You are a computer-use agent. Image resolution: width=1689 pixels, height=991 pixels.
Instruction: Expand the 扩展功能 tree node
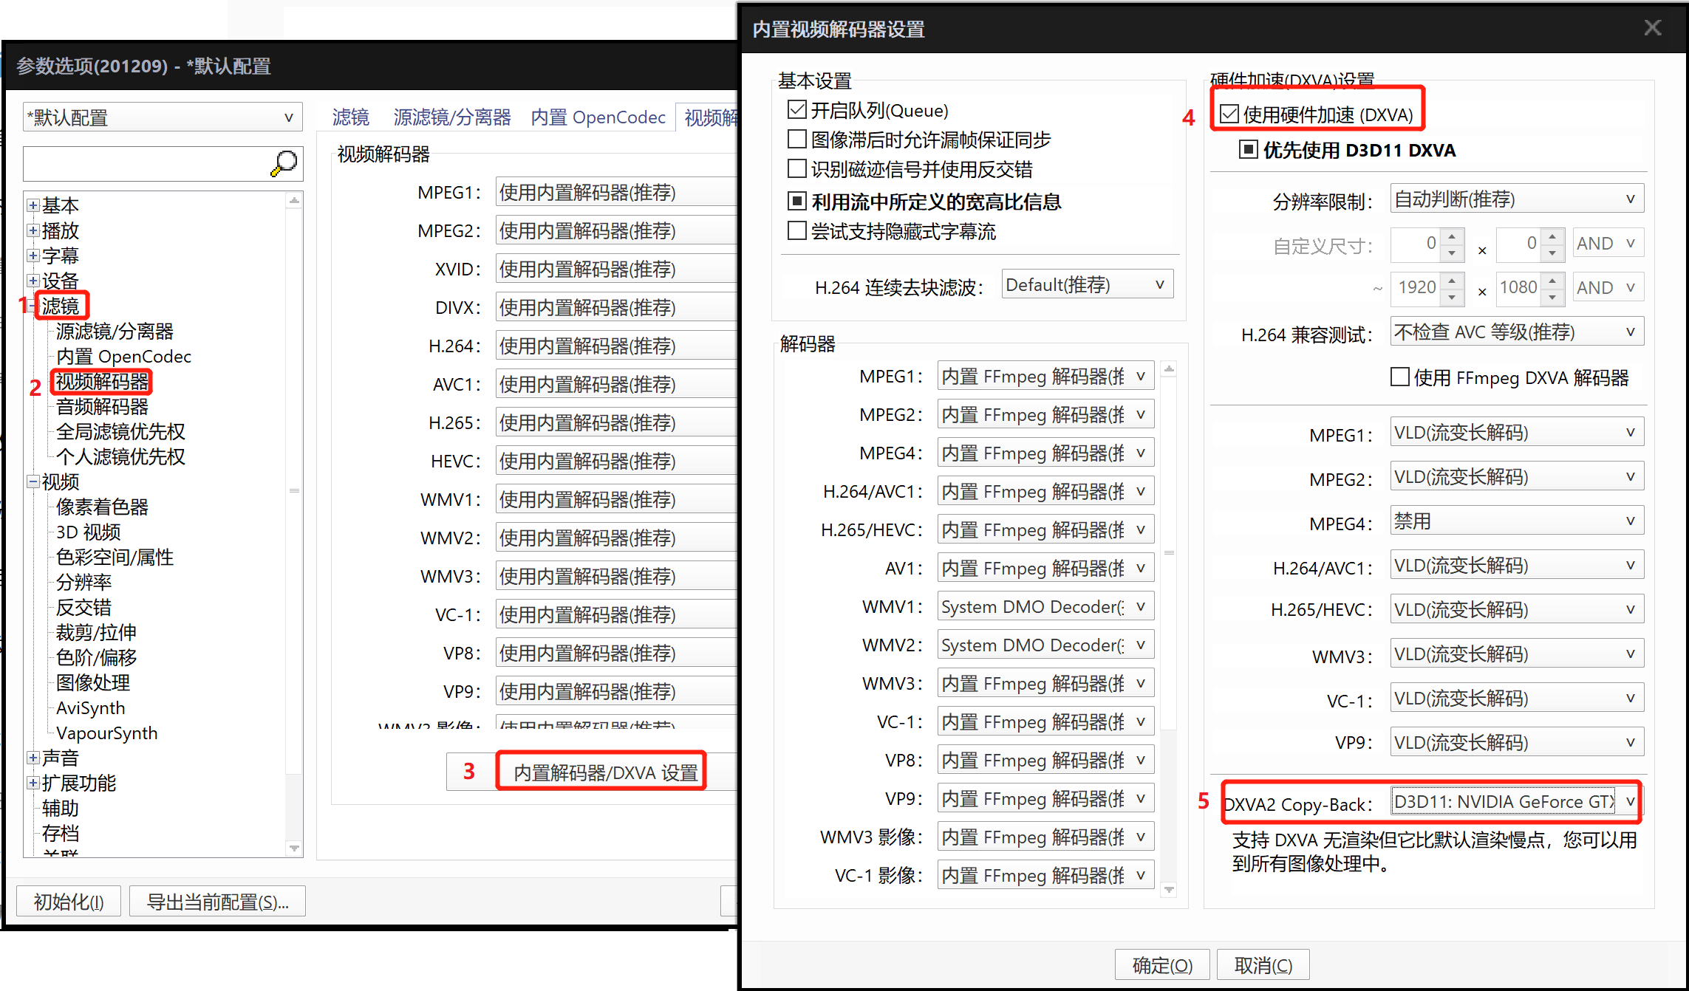[33, 782]
